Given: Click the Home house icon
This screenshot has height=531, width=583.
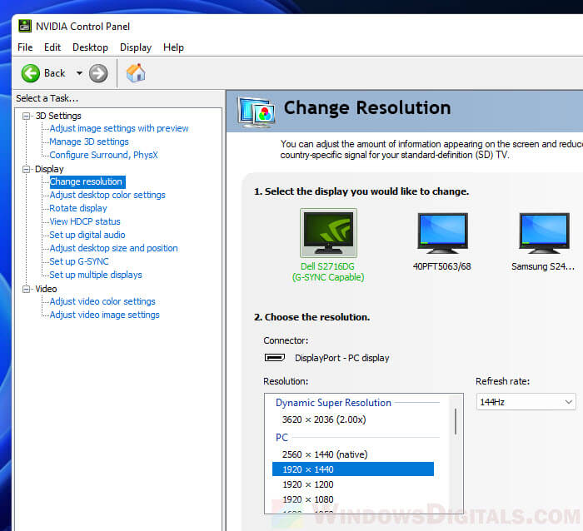Looking at the screenshot, I should [136, 73].
